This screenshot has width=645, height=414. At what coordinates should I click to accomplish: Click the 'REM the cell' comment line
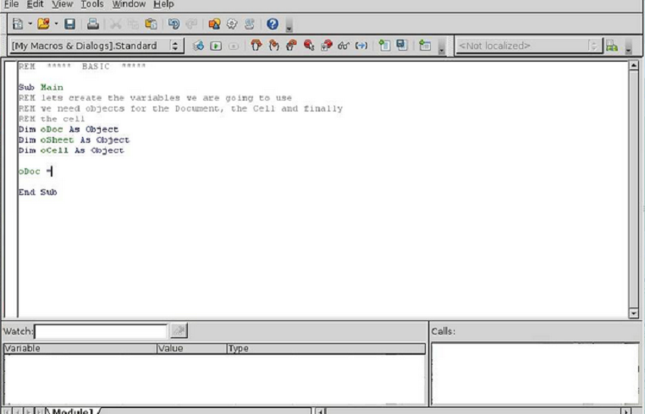click(x=52, y=119)
